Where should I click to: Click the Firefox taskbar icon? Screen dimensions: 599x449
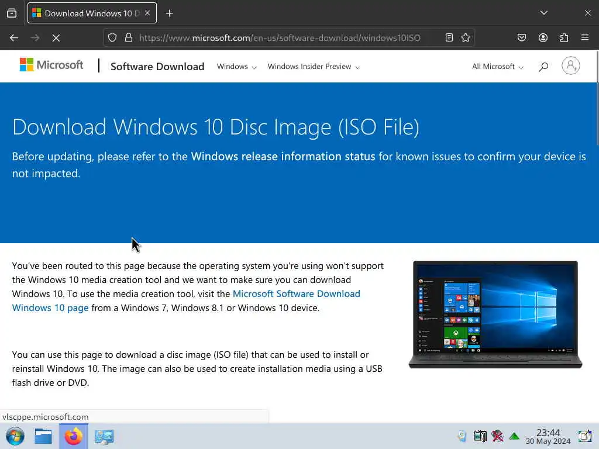coord(73,436)
